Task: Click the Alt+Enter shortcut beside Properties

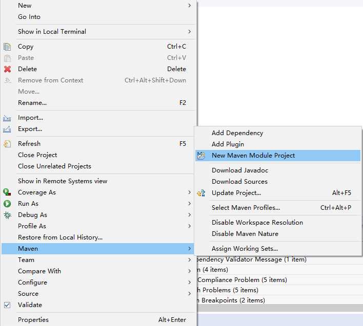Action: click(172, 320)
